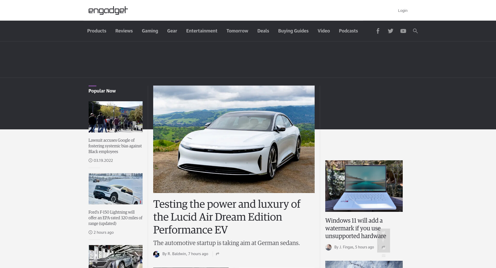
Task: Click the "Popular Now" heading
Action: pyautogui.click(x=102, y=91)
